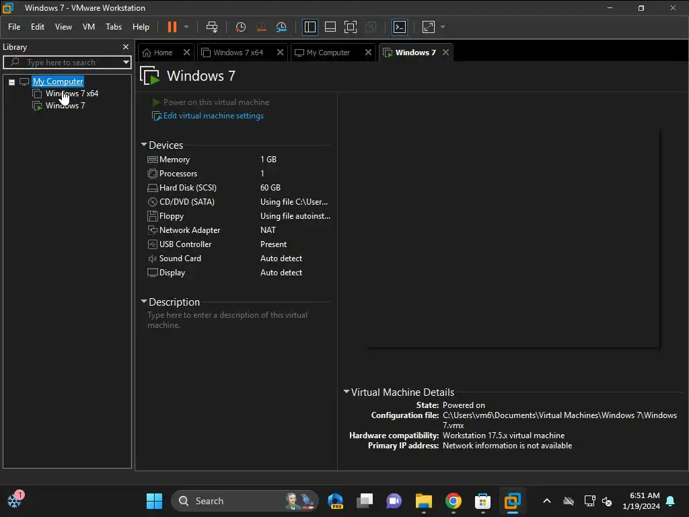Open stretch display options dropdown arrow
The image size is (689, 517).
pyautogui.click(x=443, y=27)
